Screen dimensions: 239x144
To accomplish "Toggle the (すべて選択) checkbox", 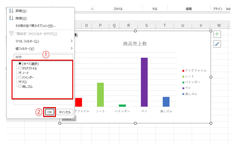I will tap(20, 63).
